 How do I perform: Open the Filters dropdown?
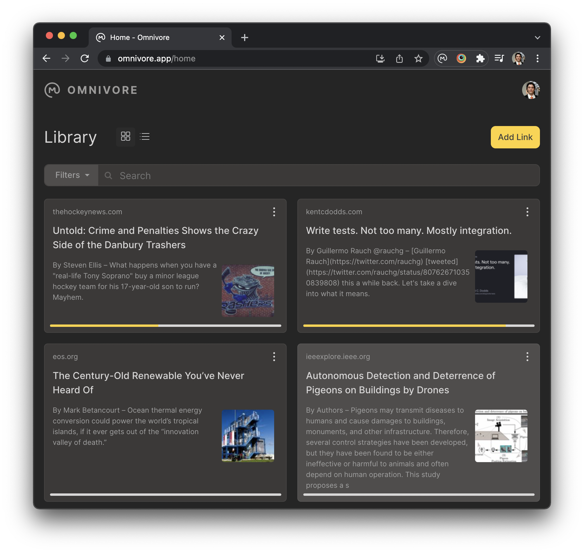72,175
